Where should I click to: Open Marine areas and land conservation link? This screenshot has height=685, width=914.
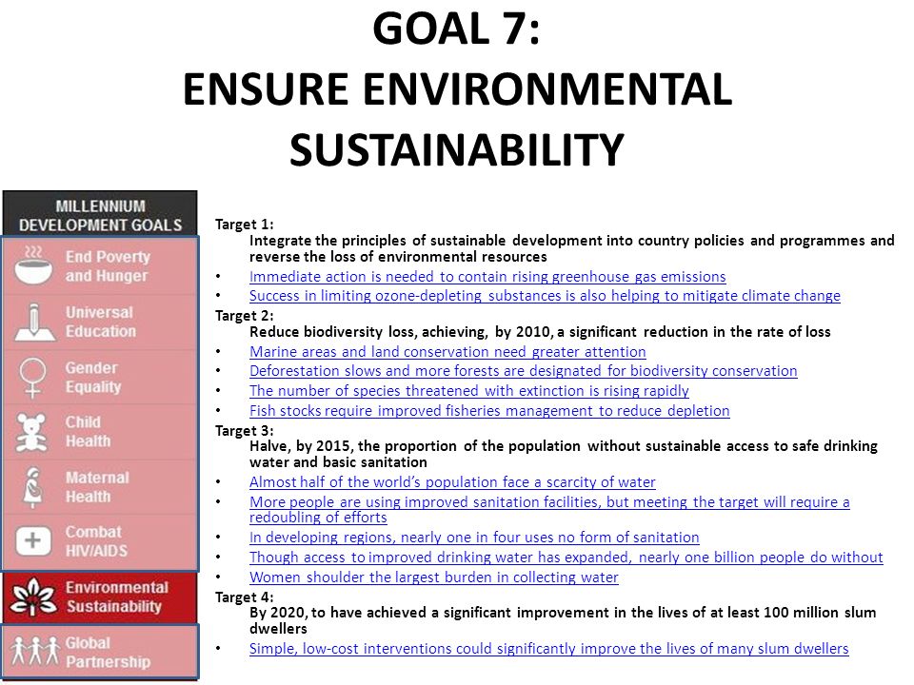(447, 352)
